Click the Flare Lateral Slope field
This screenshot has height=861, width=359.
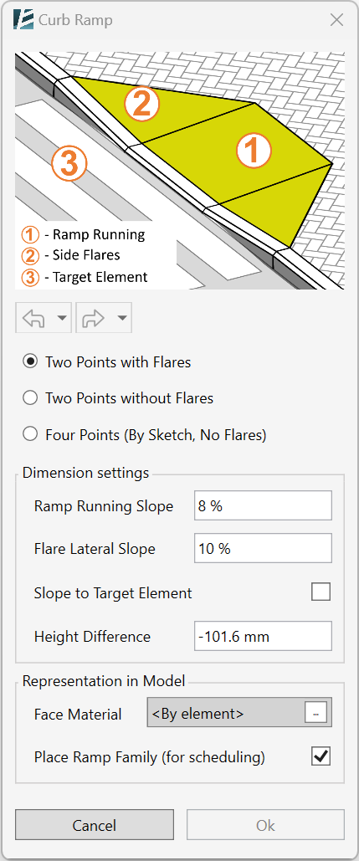click(263, 549)
